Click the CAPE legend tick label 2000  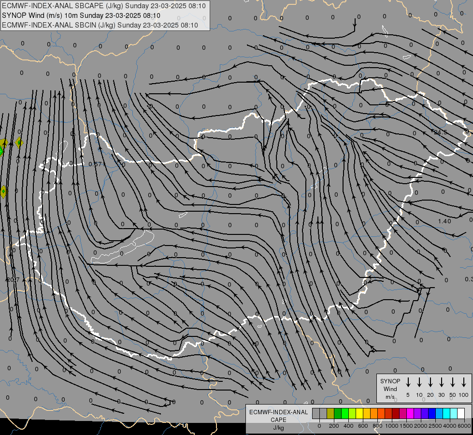[421, 426]
